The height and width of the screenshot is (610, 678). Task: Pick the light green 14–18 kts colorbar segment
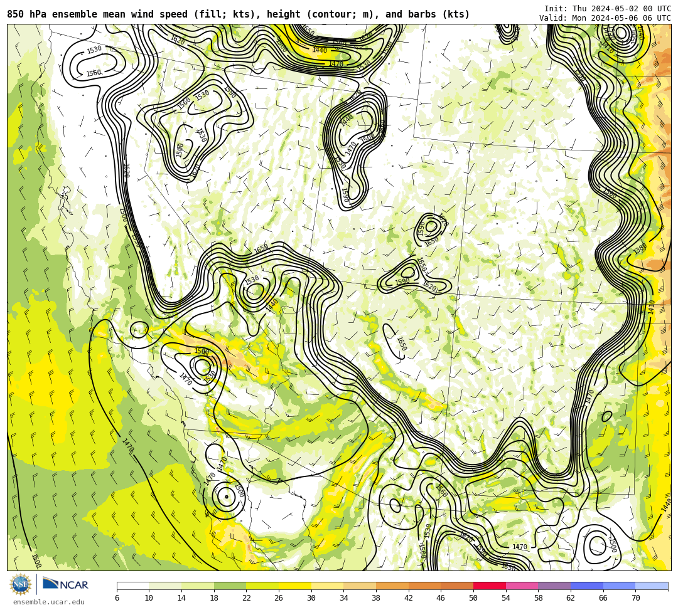tap(198, 586)
